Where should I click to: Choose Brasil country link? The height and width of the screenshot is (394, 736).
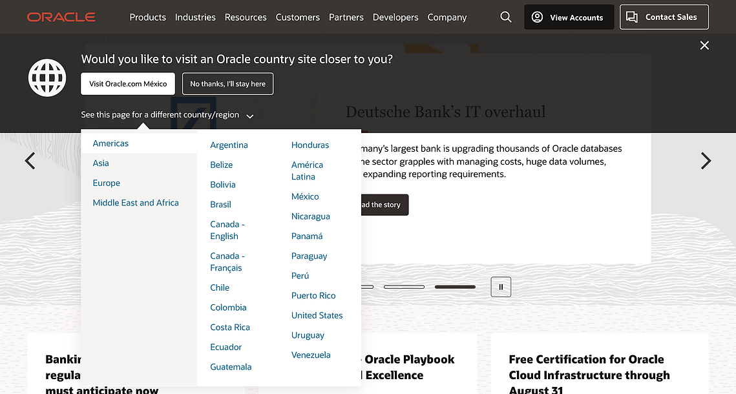pos(220,205)
